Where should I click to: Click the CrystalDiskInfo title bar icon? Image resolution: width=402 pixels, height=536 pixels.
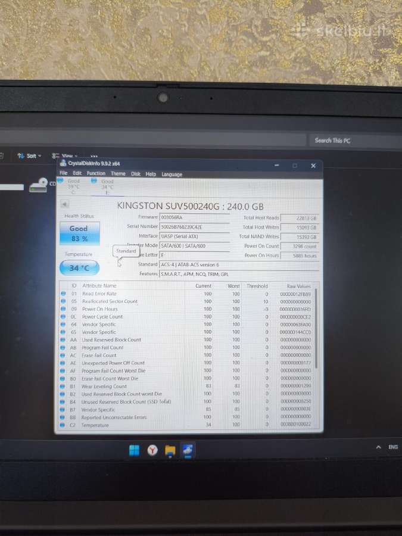(63, 163)
